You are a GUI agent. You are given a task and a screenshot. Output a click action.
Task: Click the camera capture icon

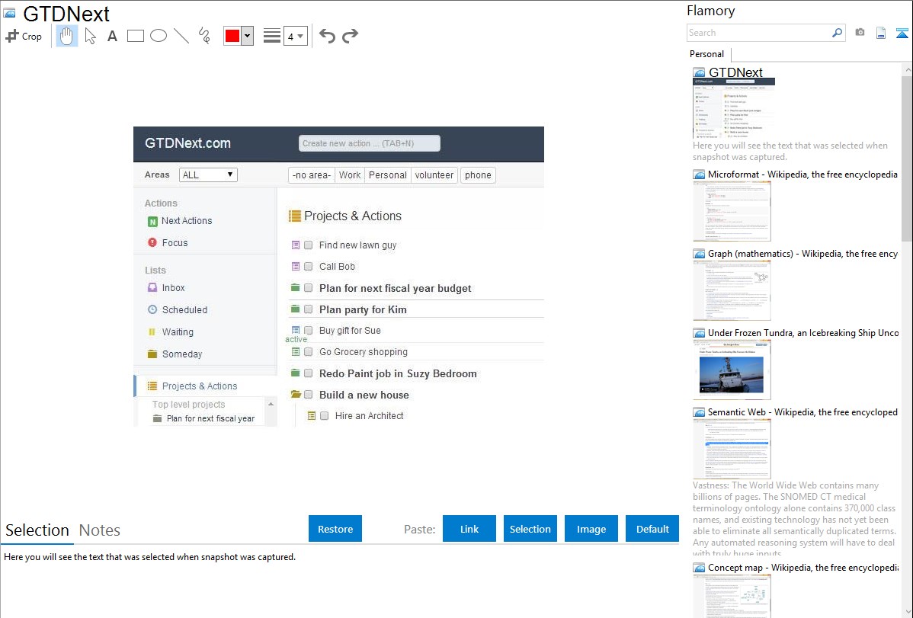(x=860, y=33)
